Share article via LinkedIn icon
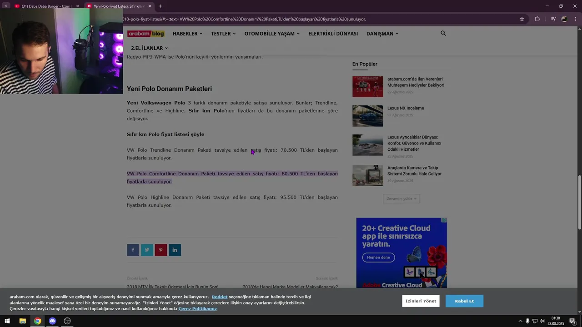This screenshot has width=582, height=327. point(175,250)
